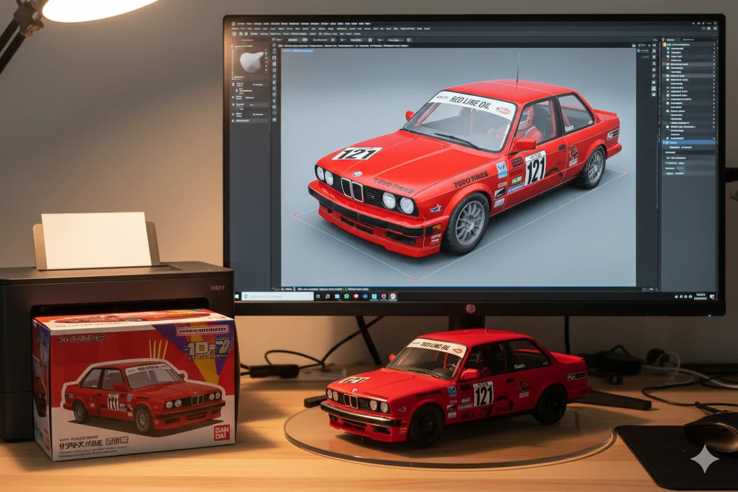Click the Windows taskbar search box
The height and width of the screenshot is (492, 738).
[x=277, y=296]
